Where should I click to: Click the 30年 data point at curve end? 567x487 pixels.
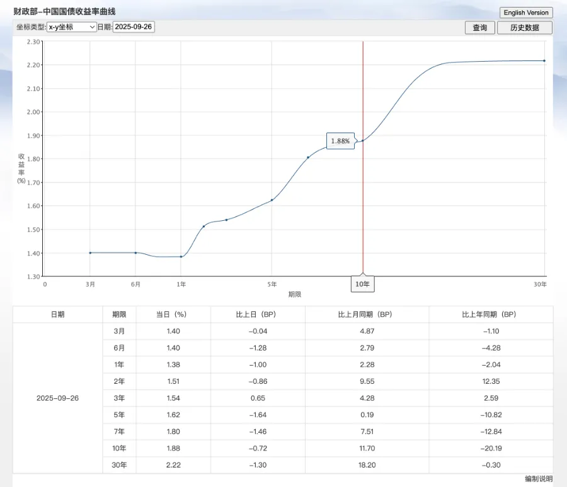(x=544, y=61)
